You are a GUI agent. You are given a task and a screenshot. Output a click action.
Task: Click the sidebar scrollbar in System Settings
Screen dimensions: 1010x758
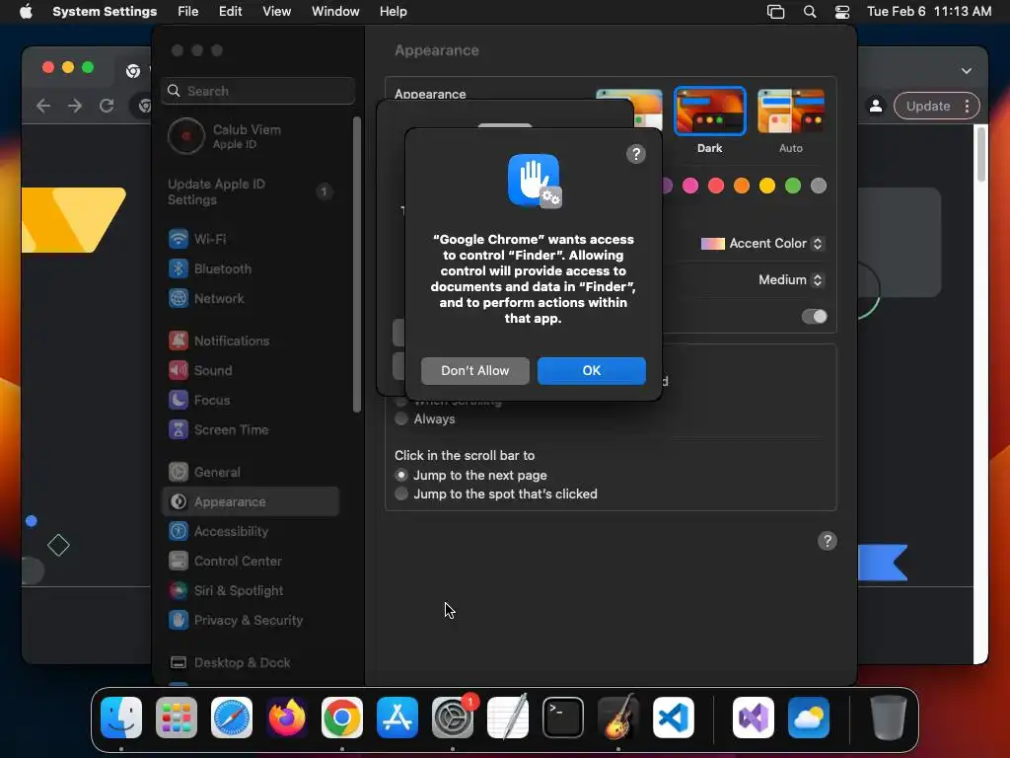[357, 265]
